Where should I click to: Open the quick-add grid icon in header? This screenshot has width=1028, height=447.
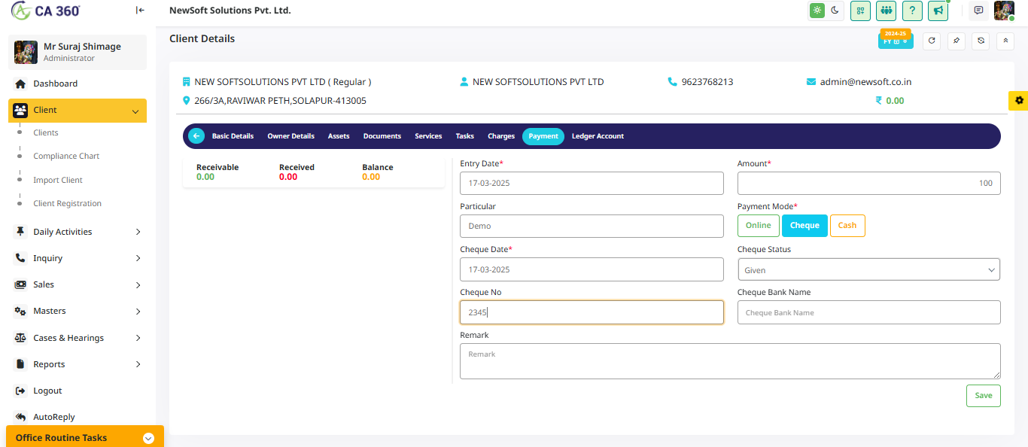pos(860,11)
